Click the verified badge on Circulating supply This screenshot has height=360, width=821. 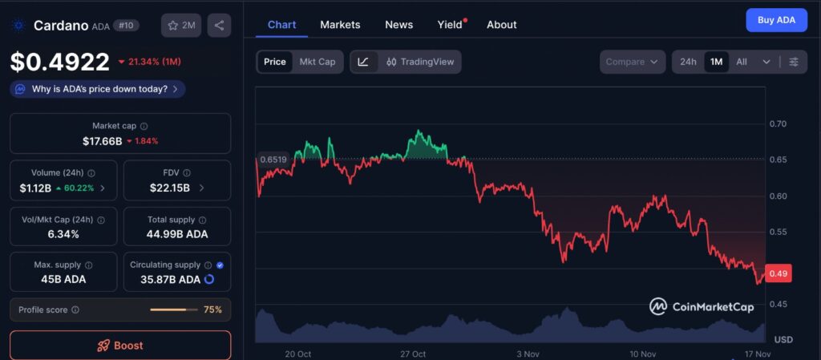pyautogui.click(x=220, y=265)
